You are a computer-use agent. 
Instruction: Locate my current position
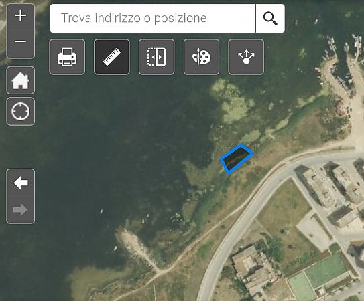(x=21, y=112)
